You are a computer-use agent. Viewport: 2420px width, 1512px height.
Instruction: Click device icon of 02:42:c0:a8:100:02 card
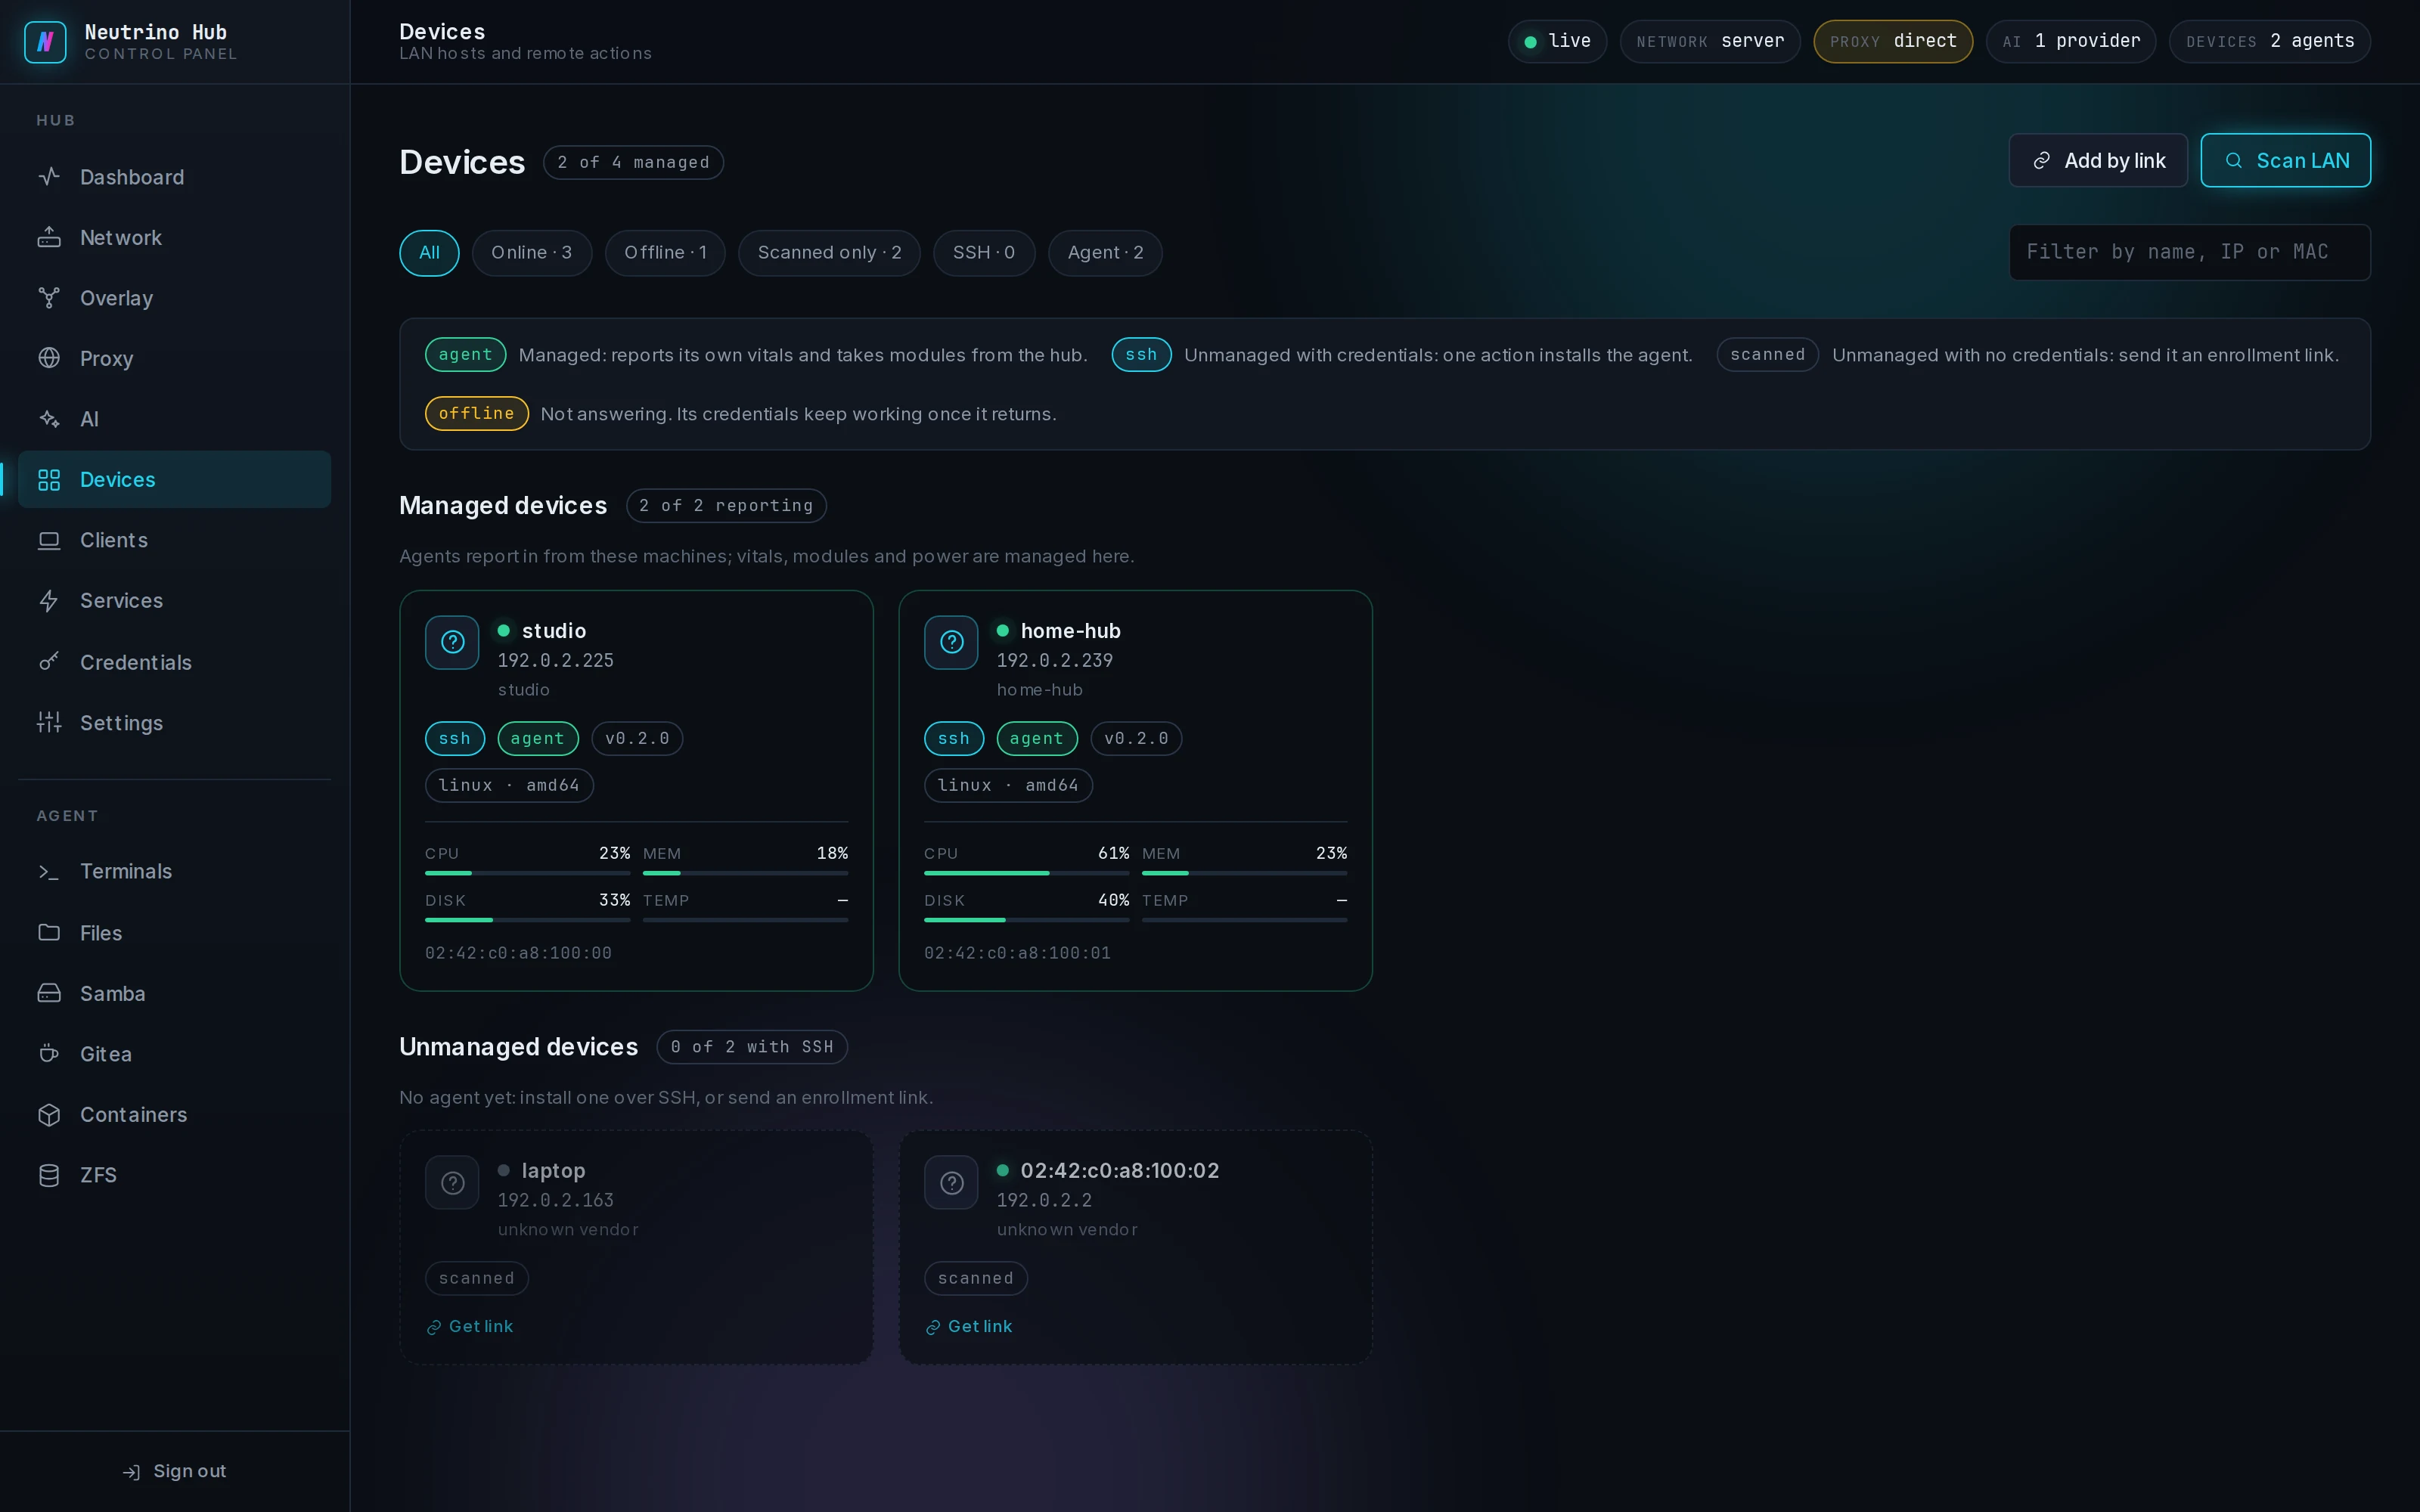(x=951, y=1183)
